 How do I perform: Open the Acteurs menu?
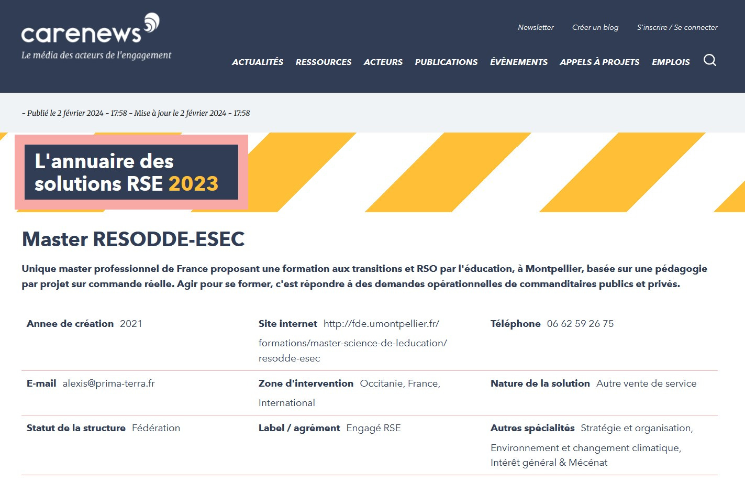click(x=383, y=62)
